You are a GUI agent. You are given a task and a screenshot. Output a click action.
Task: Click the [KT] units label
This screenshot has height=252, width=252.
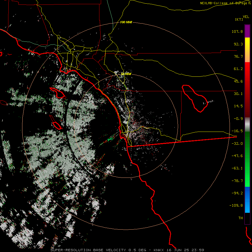click(239, 19)
